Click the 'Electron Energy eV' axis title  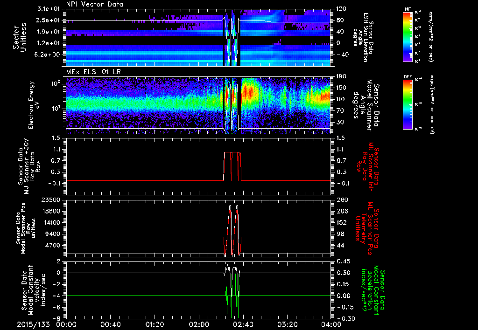tap(34, 105)
